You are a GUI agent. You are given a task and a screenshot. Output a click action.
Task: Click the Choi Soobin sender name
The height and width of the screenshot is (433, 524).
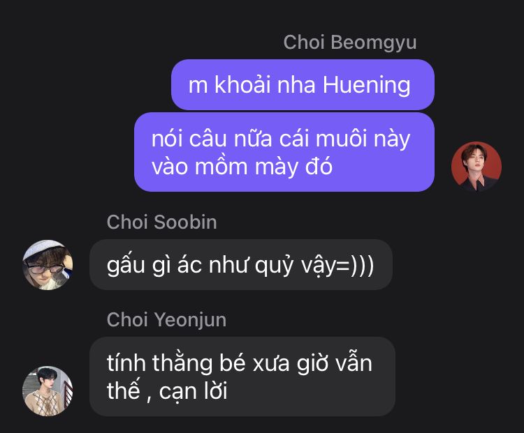pos(162,222)
